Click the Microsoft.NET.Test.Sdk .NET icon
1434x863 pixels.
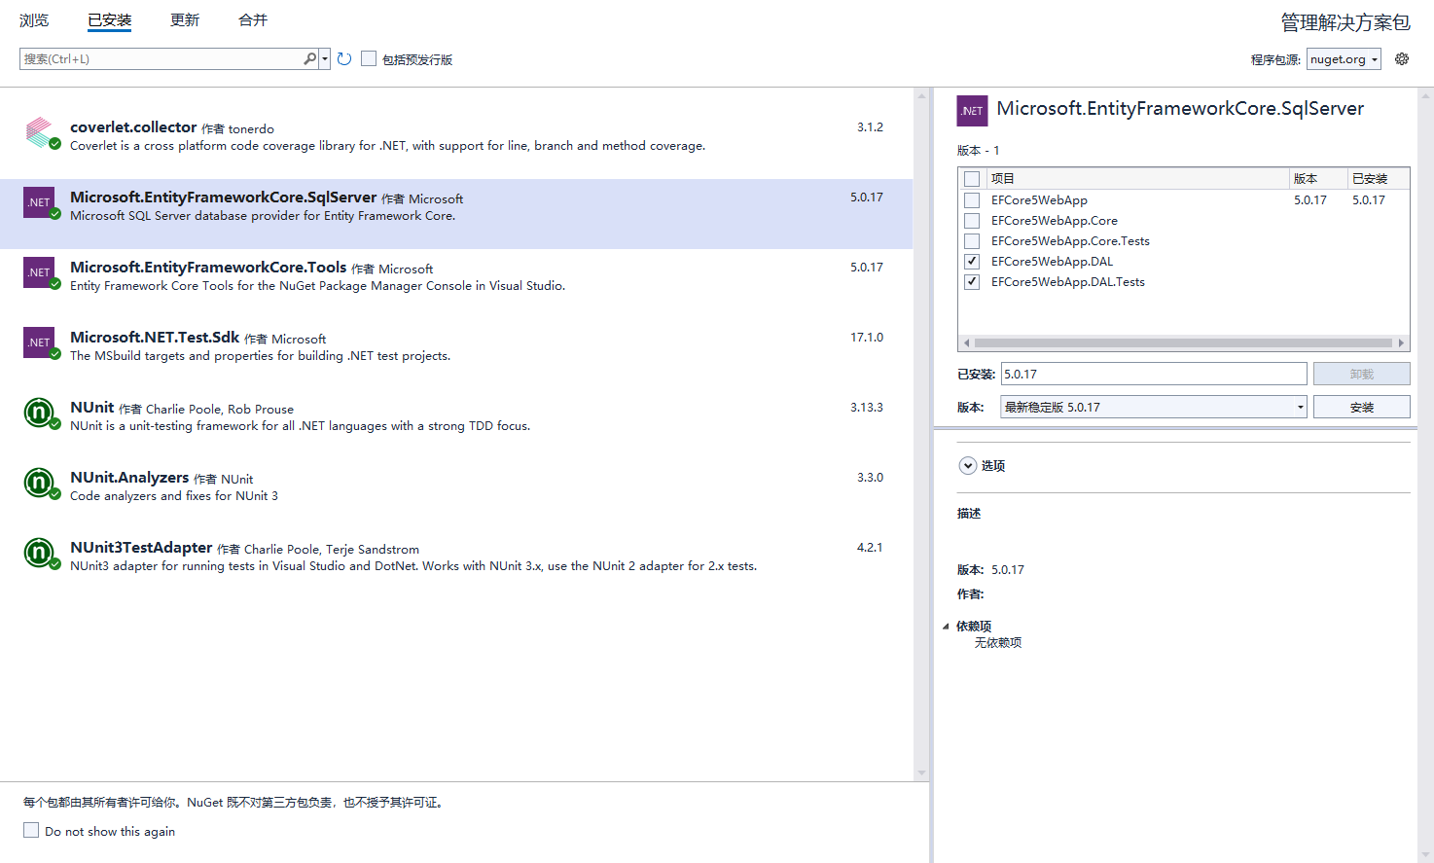click(40, 343)
